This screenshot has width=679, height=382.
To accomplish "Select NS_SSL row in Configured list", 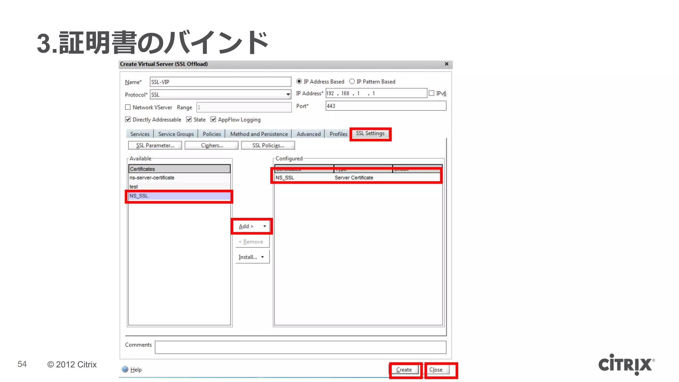I will (x=358, y=178).
